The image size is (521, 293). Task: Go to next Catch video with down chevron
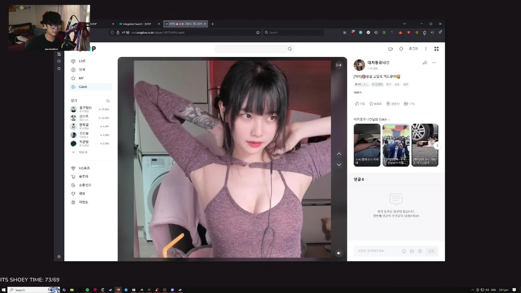point(339,165)
